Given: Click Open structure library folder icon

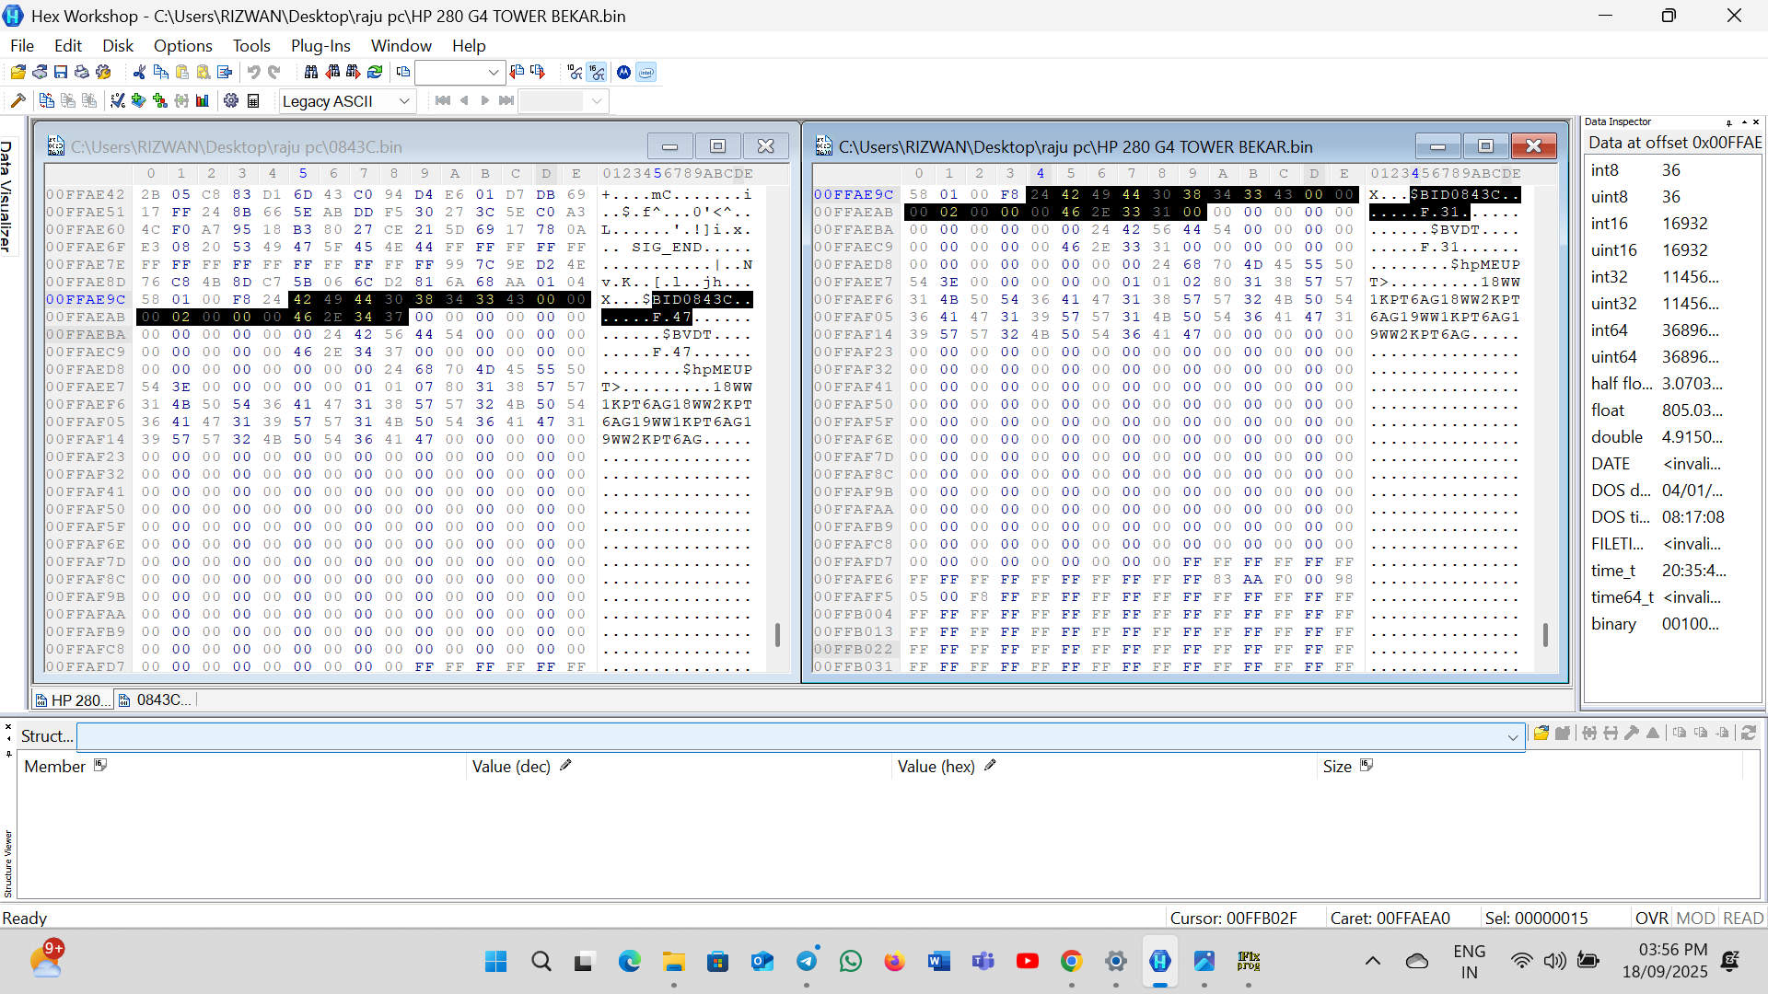Looking at the screenshot, I should (1541, 734).
